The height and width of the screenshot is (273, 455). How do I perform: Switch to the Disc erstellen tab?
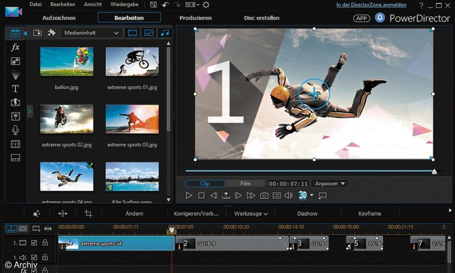[262, 18]
